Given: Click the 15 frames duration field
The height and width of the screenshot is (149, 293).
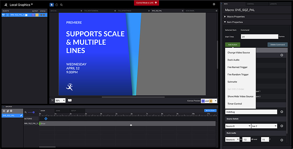Looking at the screenshot, I should click(265, 140).
